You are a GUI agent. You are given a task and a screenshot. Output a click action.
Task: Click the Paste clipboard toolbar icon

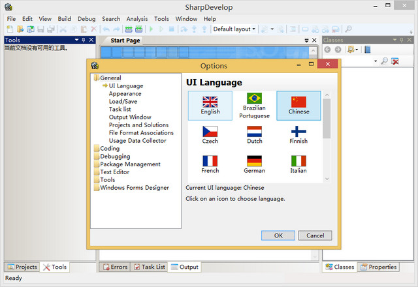pyautogui.click(x=84, y=29)
